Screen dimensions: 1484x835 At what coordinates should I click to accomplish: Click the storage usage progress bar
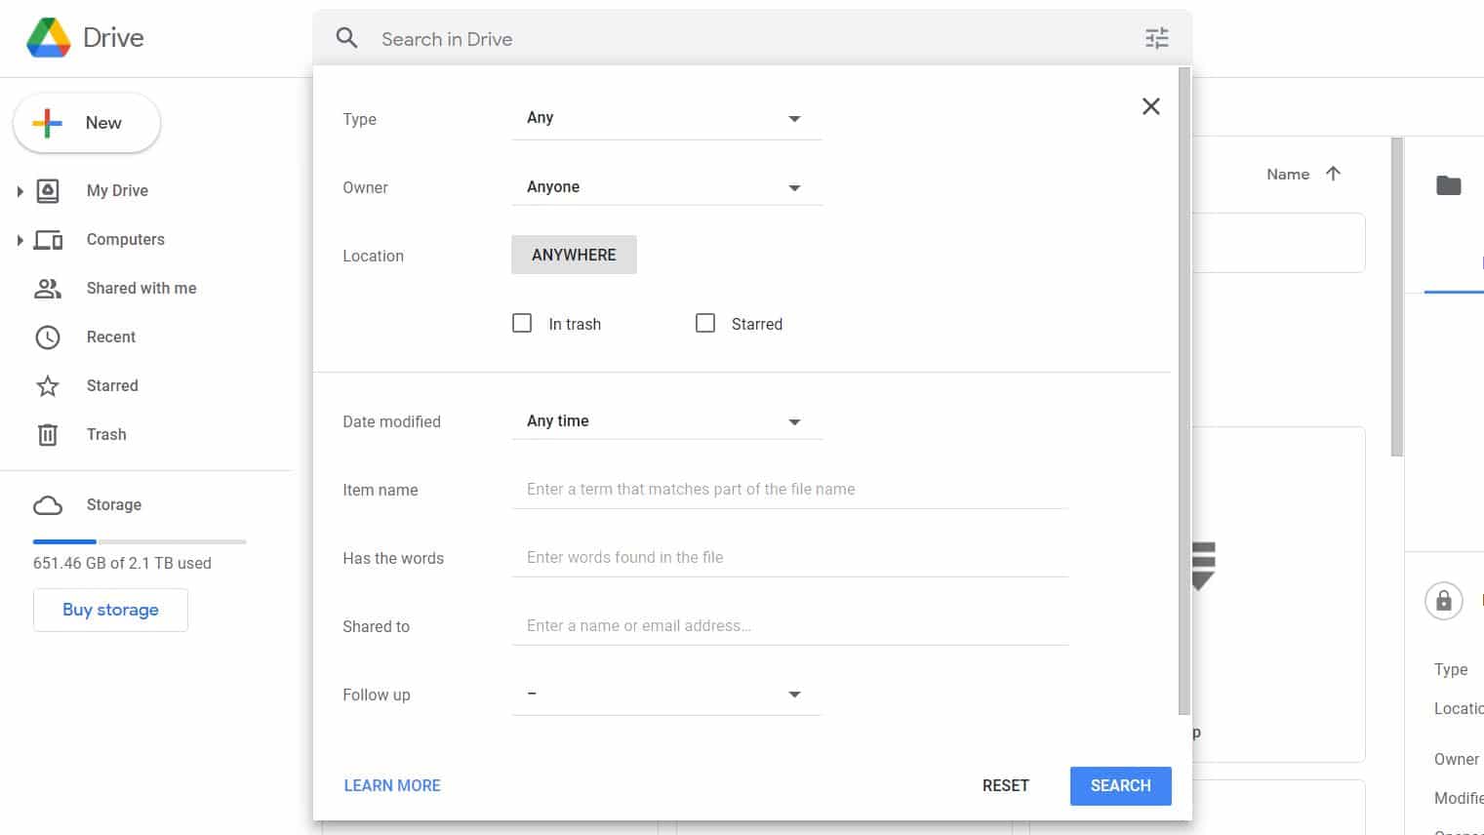[140, 541]
